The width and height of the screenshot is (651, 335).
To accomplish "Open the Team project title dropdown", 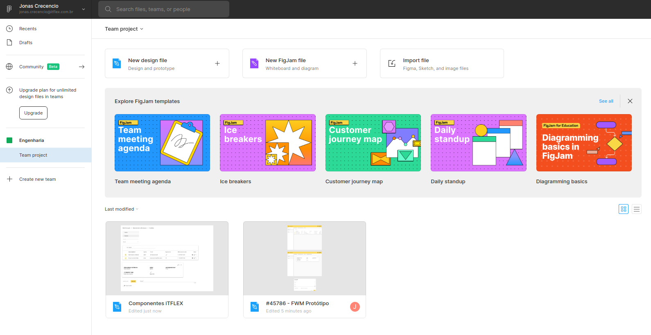I will (x=124, y=29).
